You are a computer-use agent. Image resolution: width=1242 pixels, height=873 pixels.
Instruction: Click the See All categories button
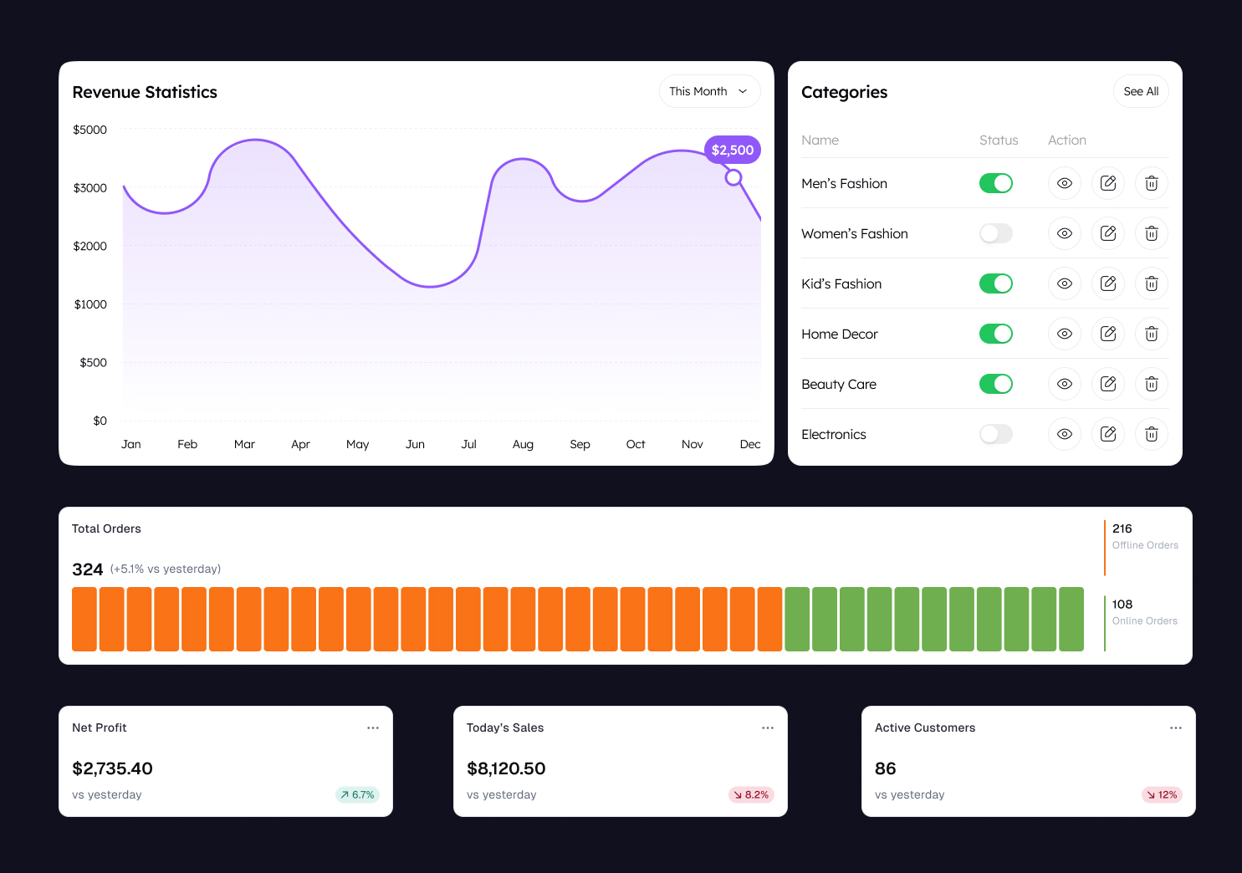click(x=1140, y=91)
